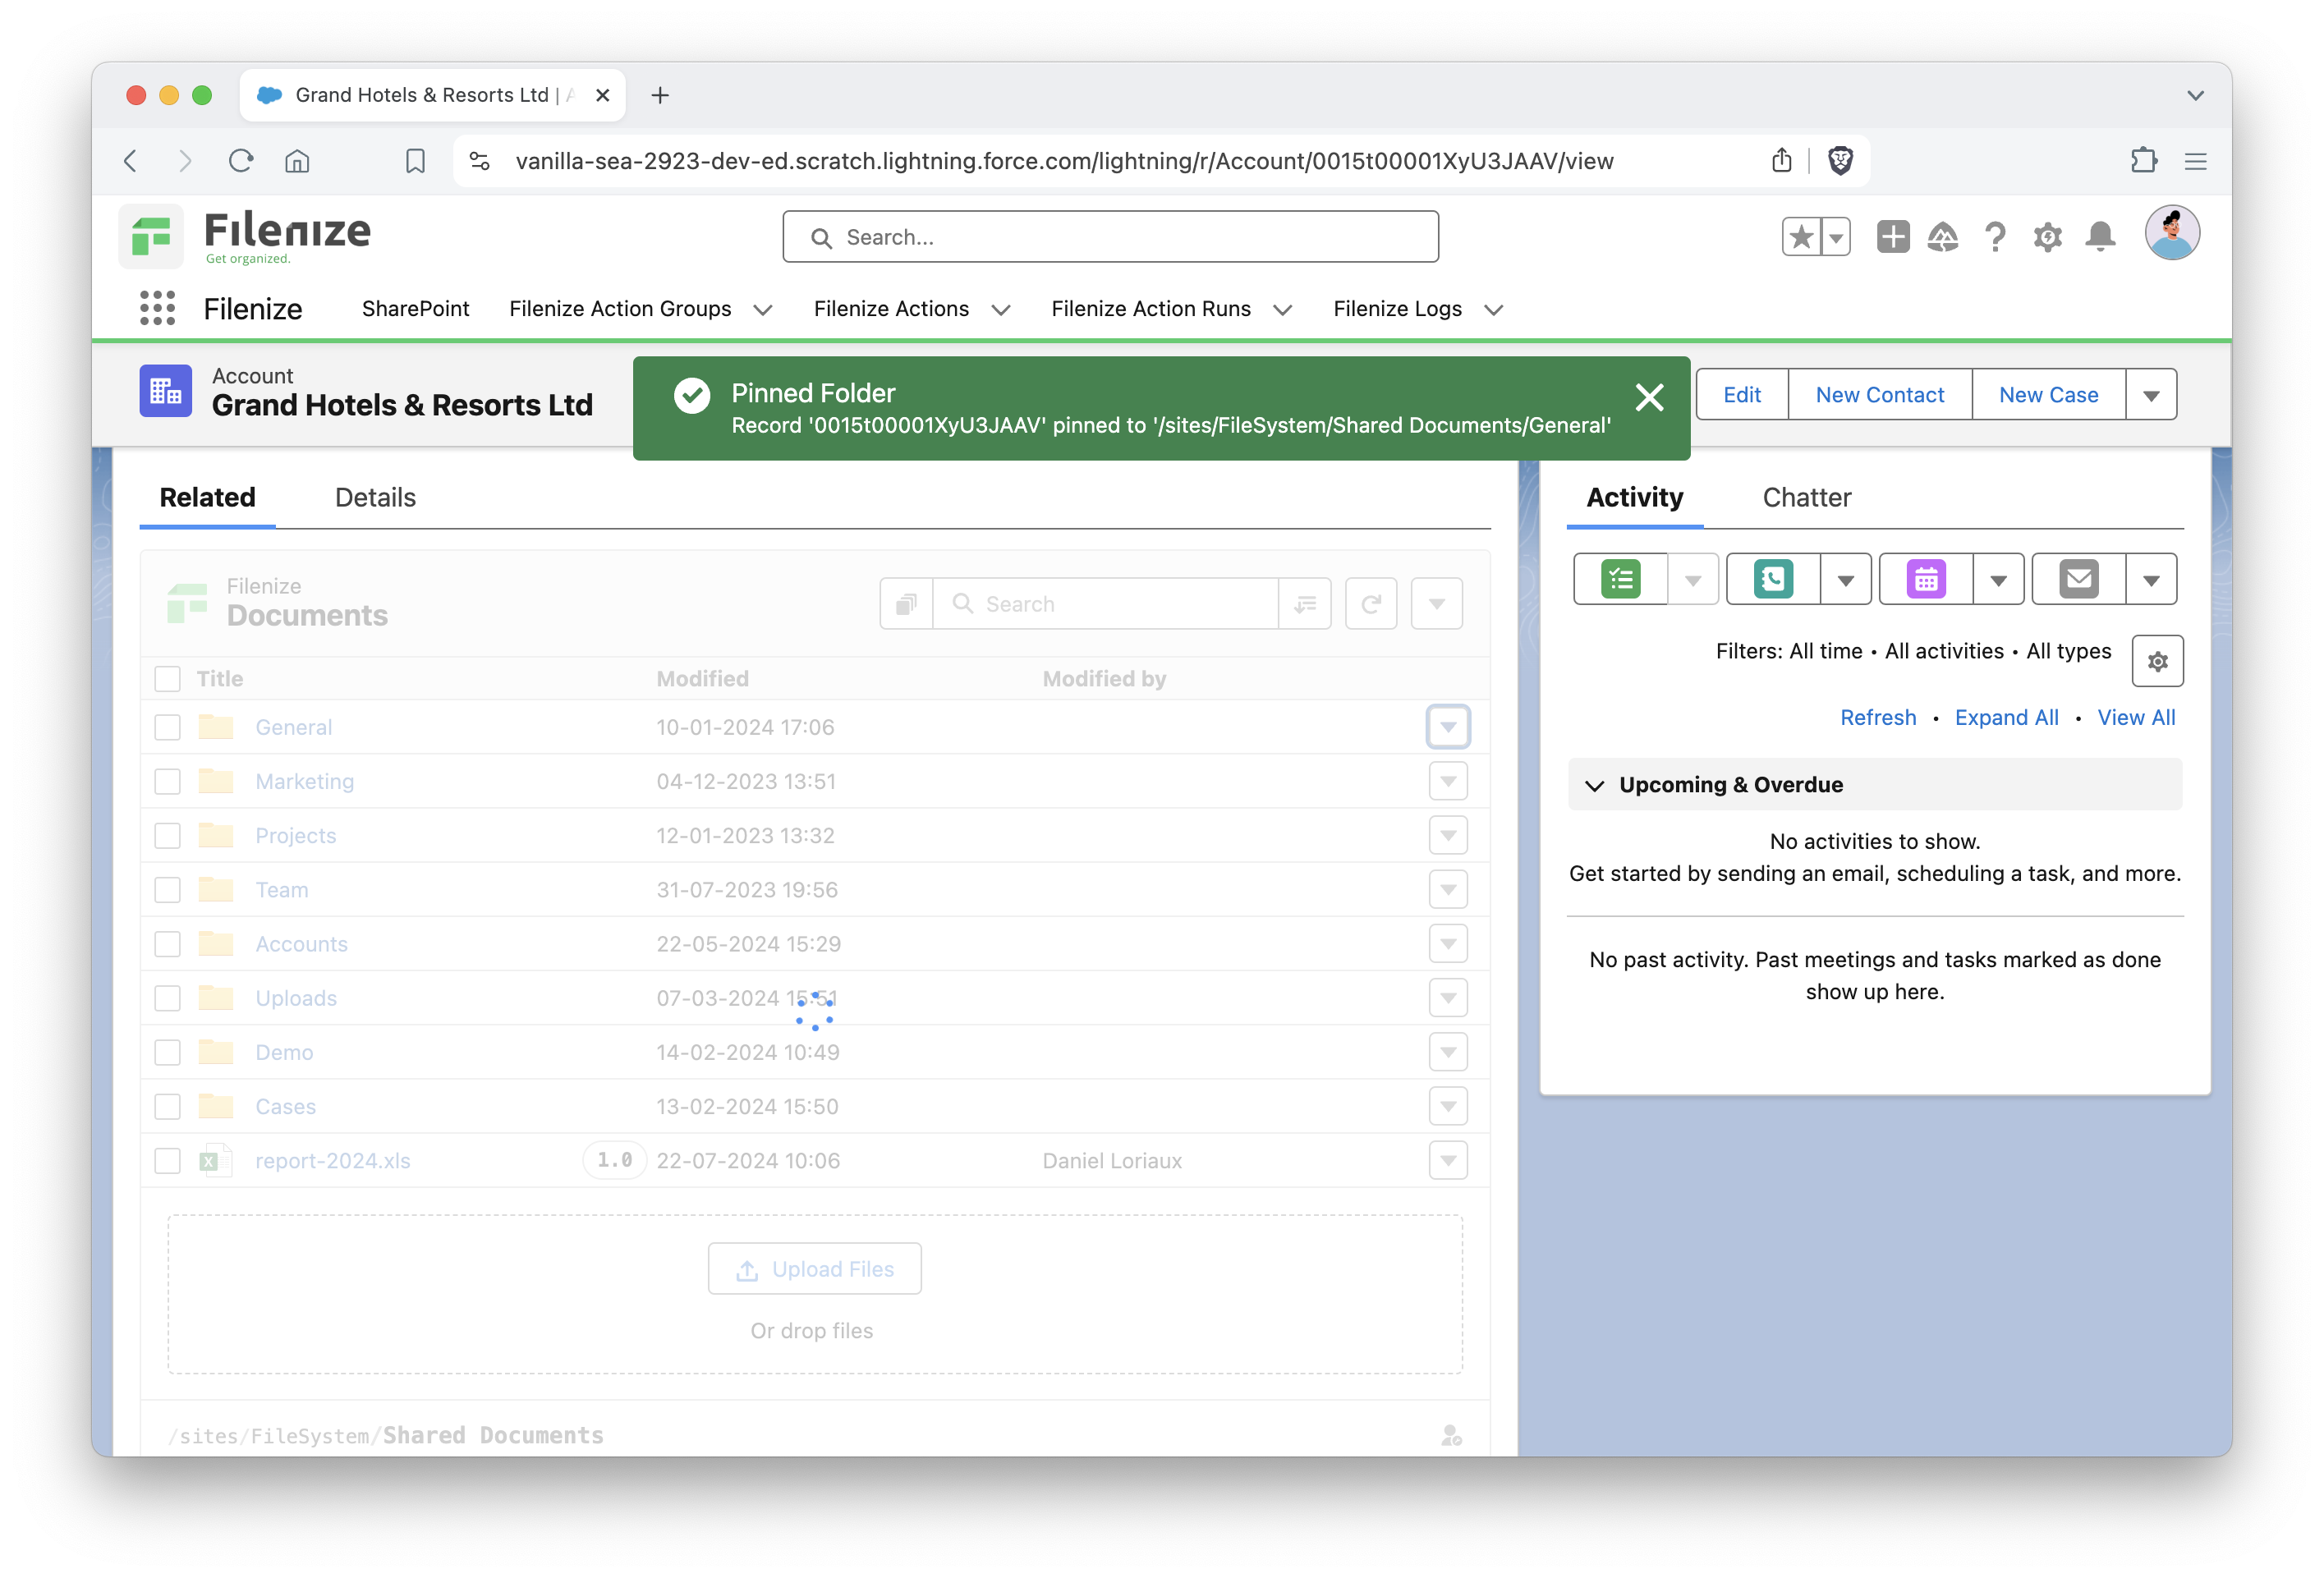Open the Filenize Actions menu dropdown

pos(1001,310)
